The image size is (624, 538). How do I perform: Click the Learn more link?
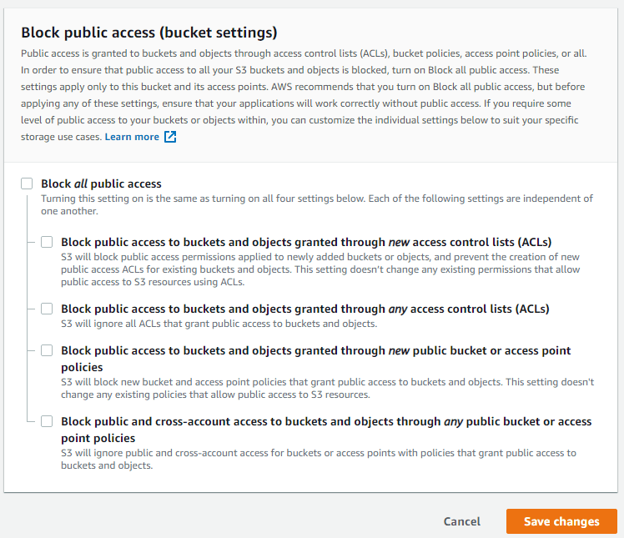(x=132, y=137)
